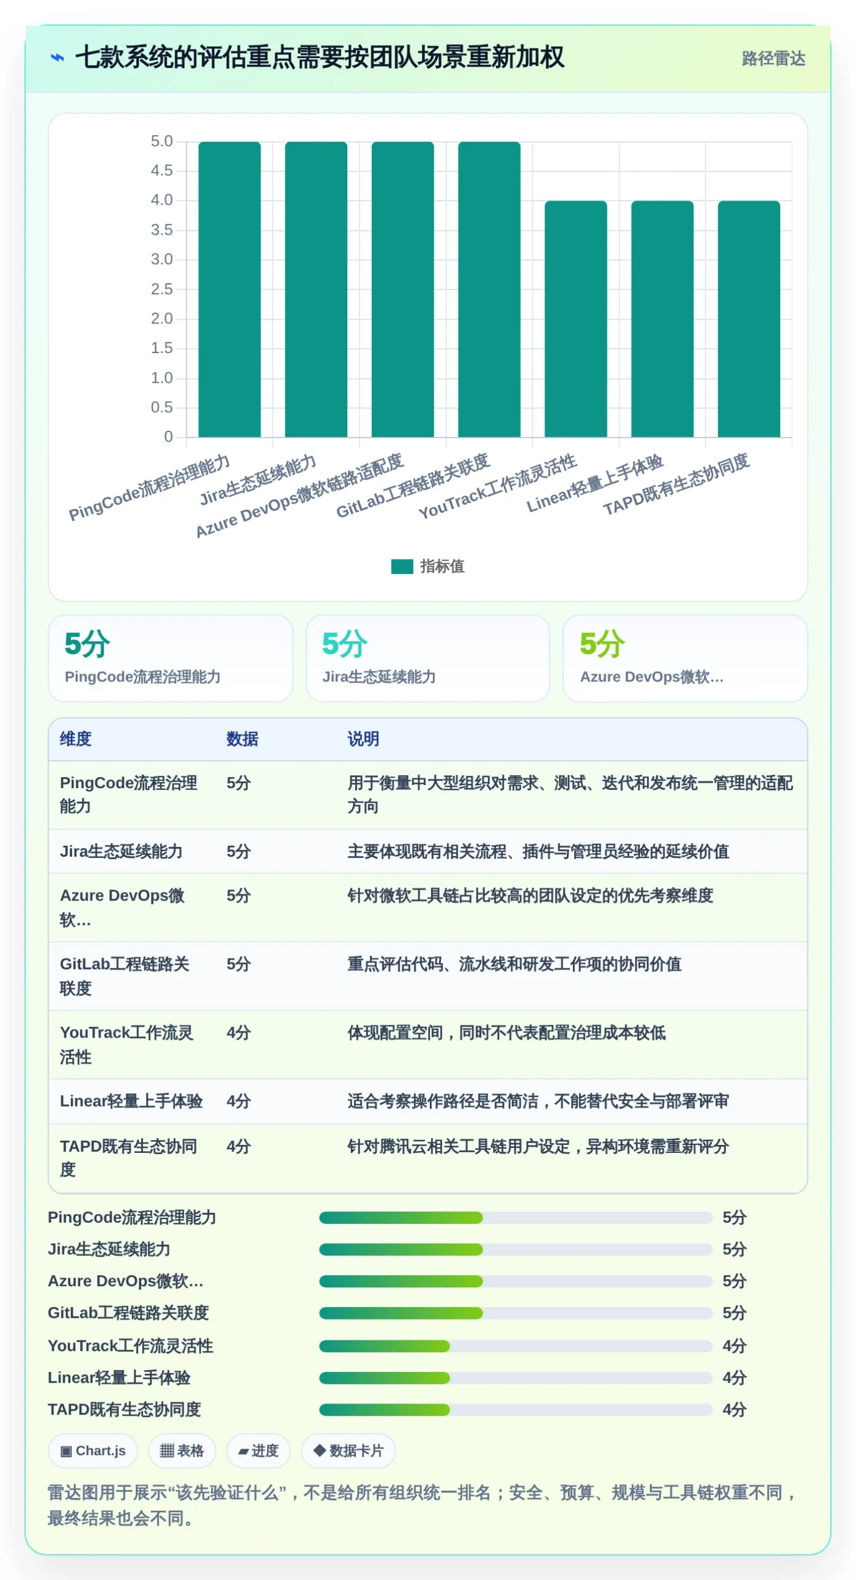
Task: Click the description 适合考察操作路径 in Linear row
Action: point(538,1102)
